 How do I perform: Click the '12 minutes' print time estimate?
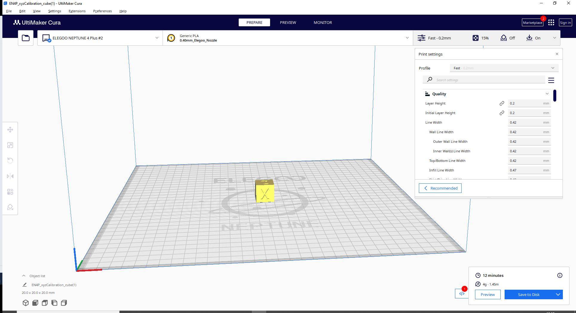[x=493, y=275]
